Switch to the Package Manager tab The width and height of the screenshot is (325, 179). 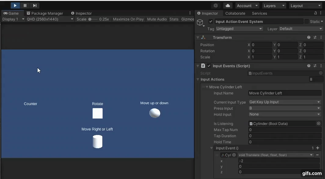(45, 13)
